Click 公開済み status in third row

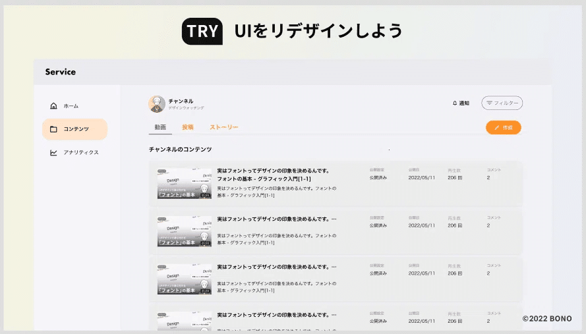(378, 273)
